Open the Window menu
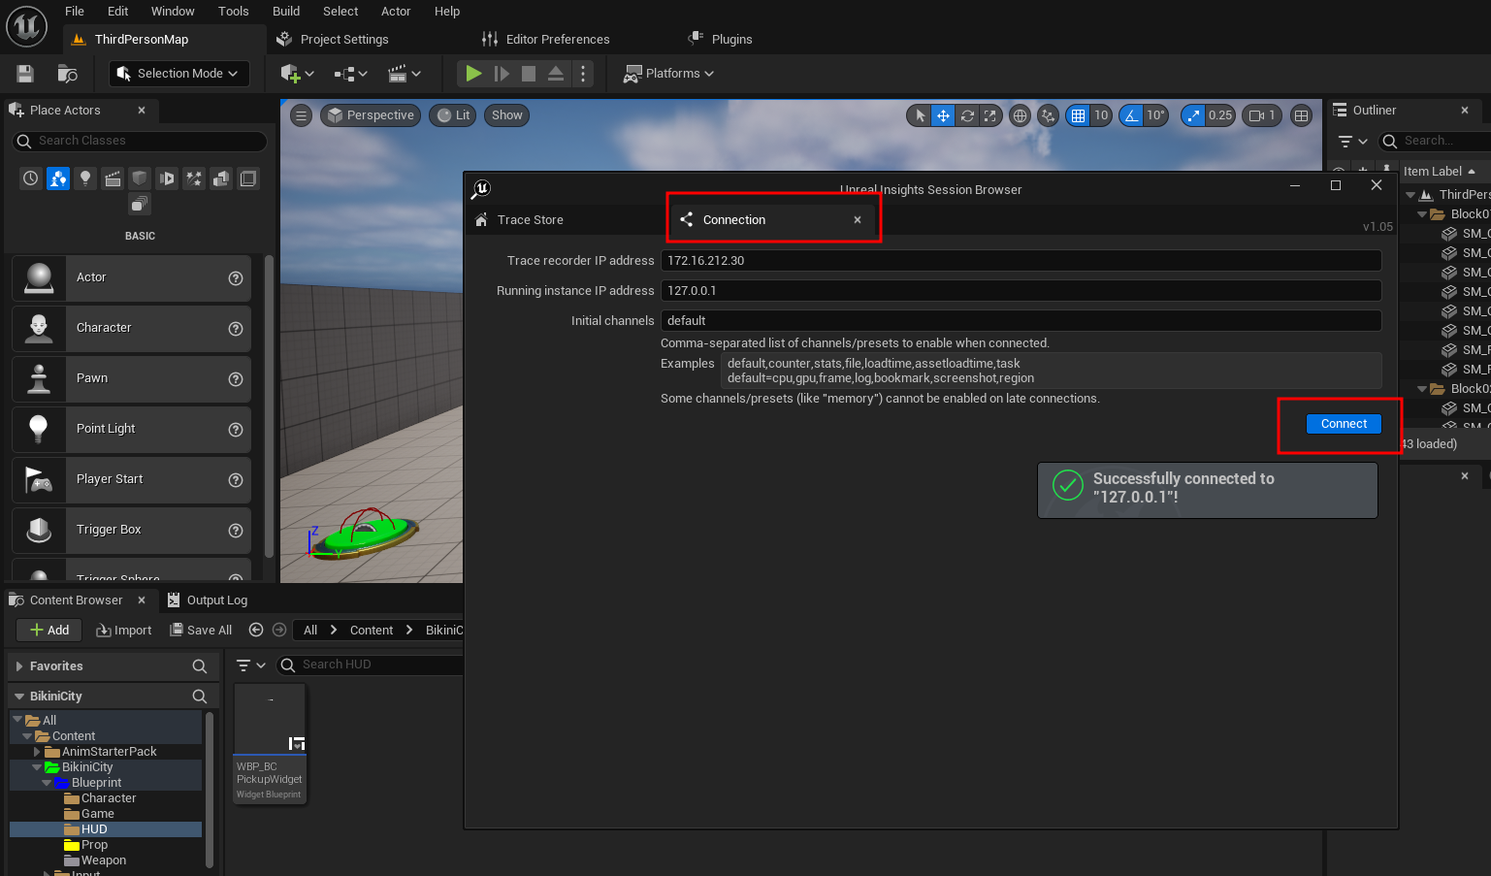Viewport: 1491px width, 876px height. (x=173, y=12)
